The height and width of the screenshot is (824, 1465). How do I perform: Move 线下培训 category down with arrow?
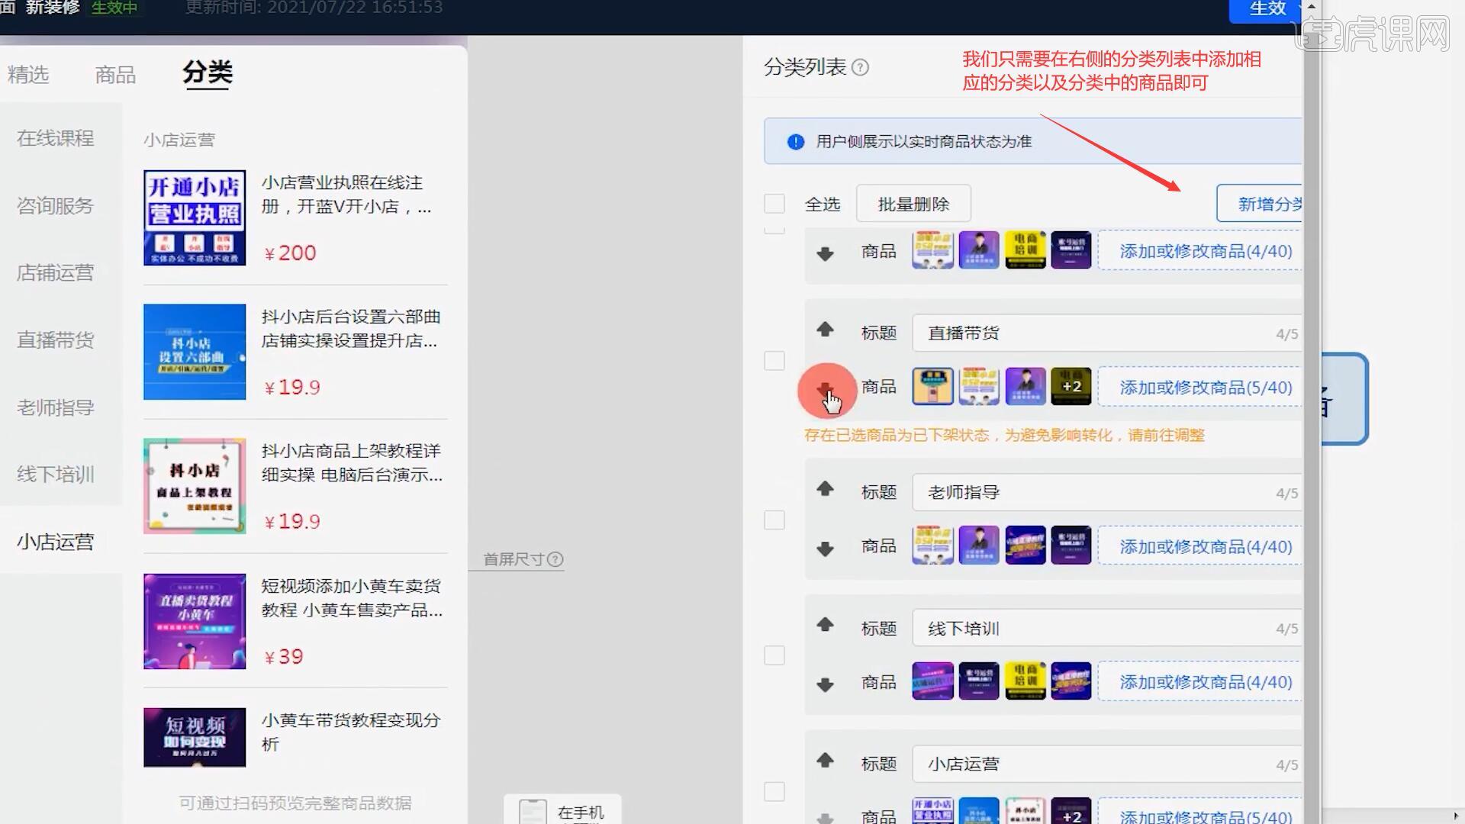(825, 684)
